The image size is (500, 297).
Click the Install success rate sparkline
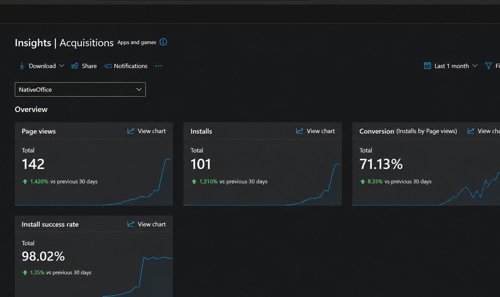point(137,277)
